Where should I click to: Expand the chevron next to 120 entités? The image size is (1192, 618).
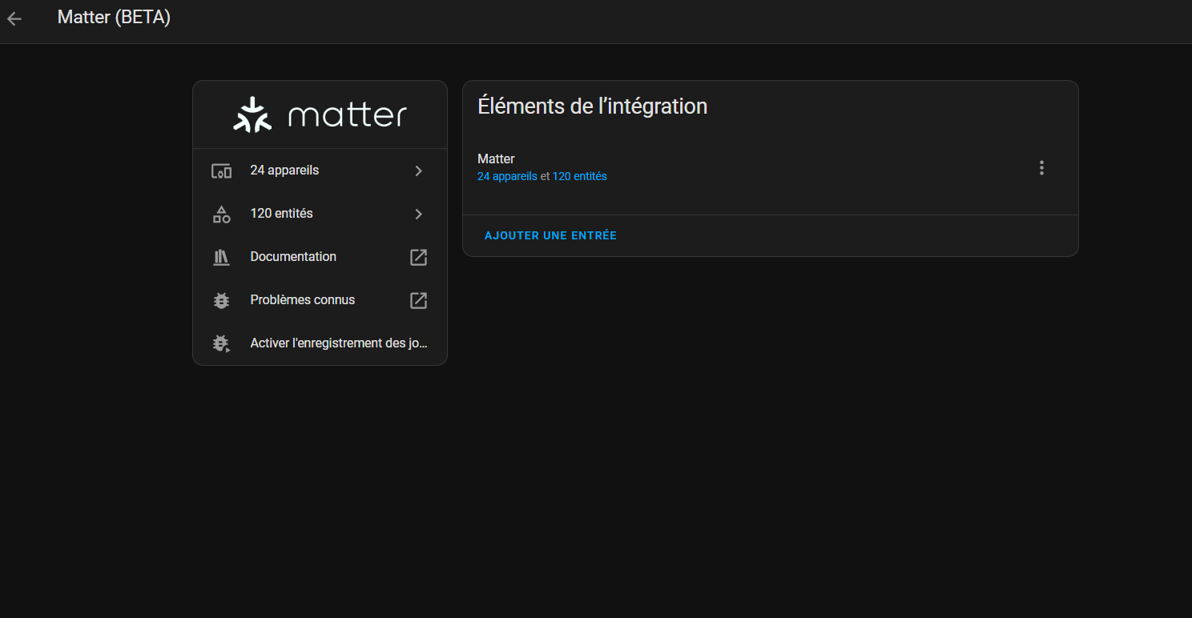pos(418,214)
